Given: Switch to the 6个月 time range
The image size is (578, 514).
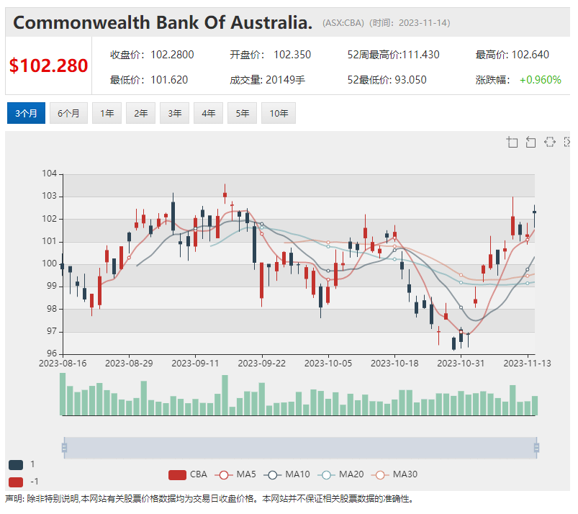Looking at the screenshot, I should (68, 114).
